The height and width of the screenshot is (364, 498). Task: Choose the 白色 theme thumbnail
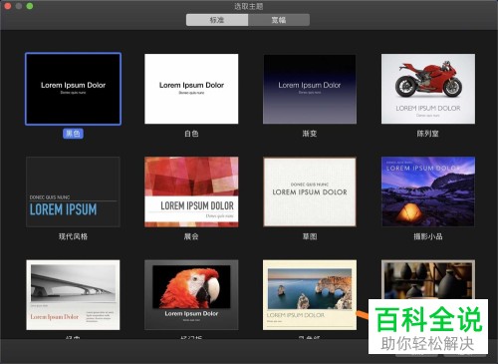(x=191, y=89)
